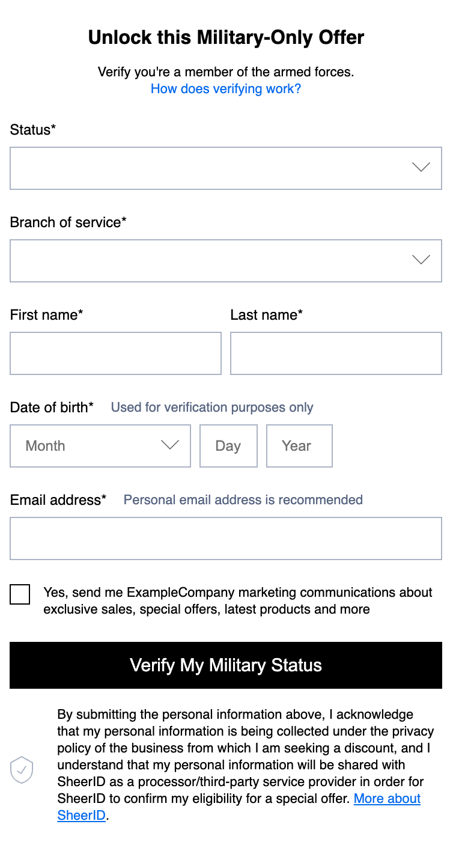The width and height of the screenshot is (453, 845).
Task: Click the Year input box
Action: pyautogui.click(x=299, y=446)
